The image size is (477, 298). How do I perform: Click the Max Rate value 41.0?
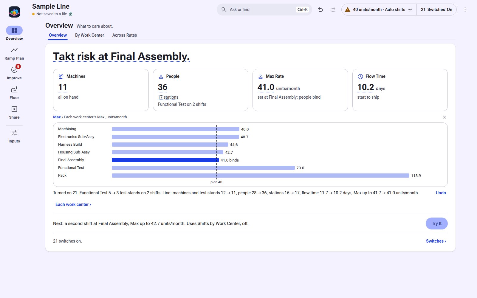pos(266,87)
